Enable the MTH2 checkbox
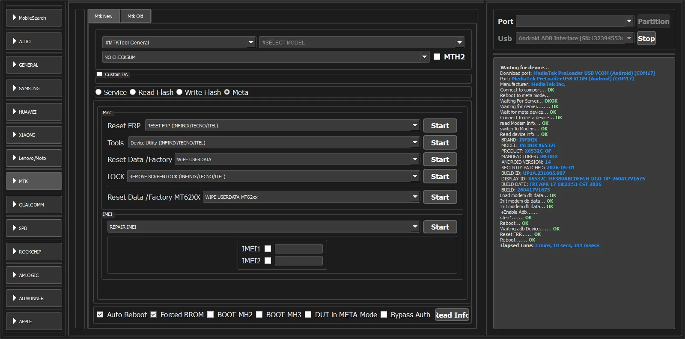The height and width of the screenshot is (339, 685). [437, 56]
